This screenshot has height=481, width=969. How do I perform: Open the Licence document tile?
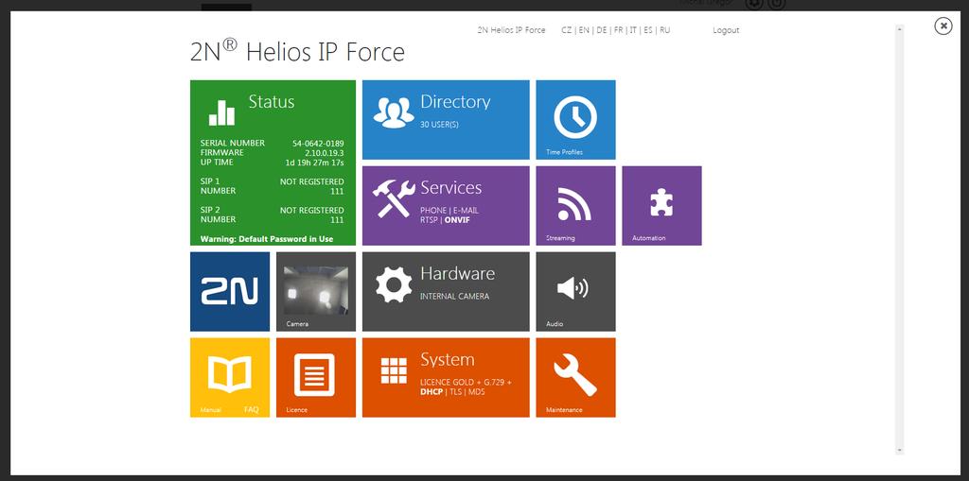point(316,377)
